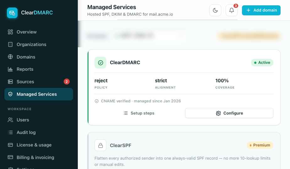Click the ClearDMARC envelope logo icon
The image size is (290, 169).
coord(12,13)
